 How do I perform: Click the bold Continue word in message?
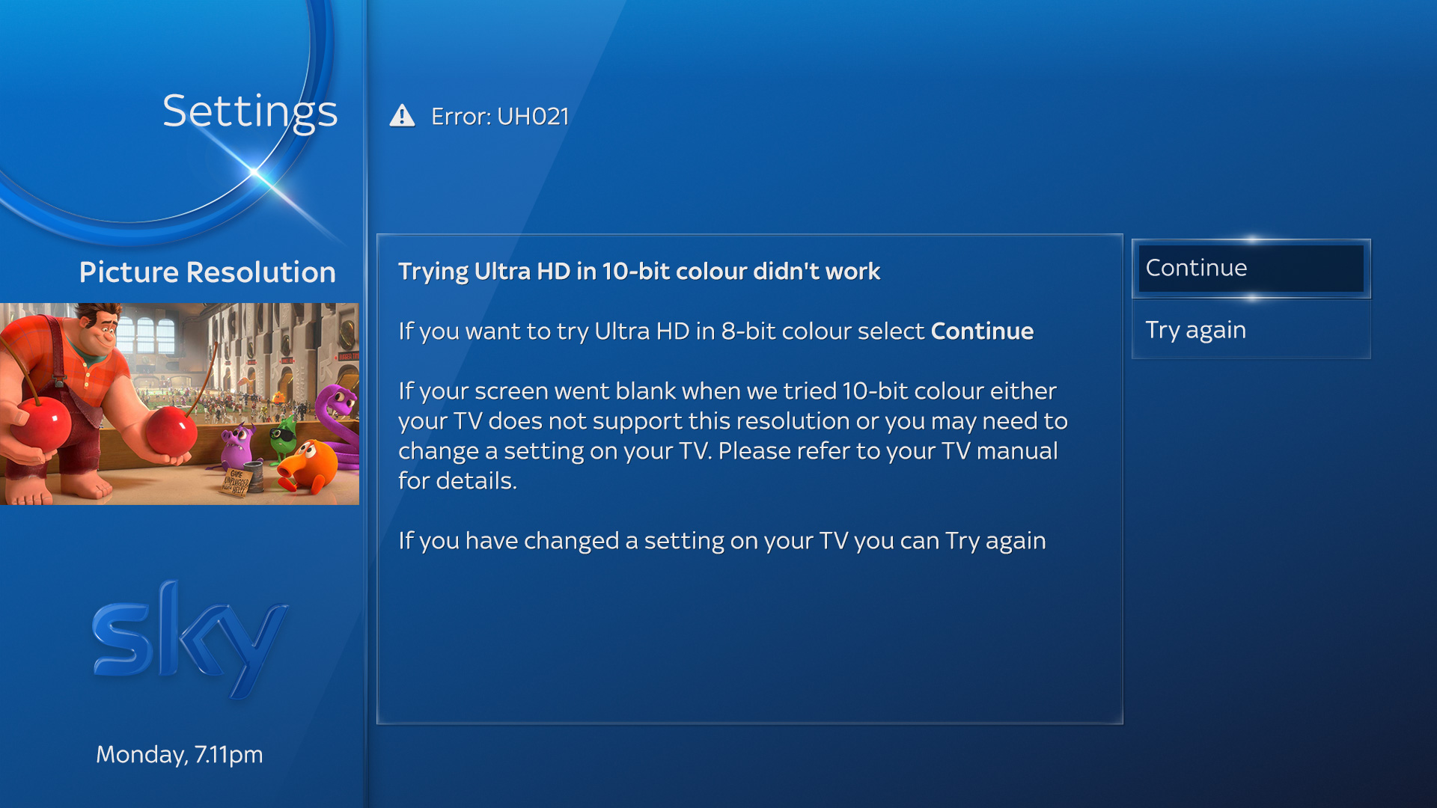(x=982, y=331)
